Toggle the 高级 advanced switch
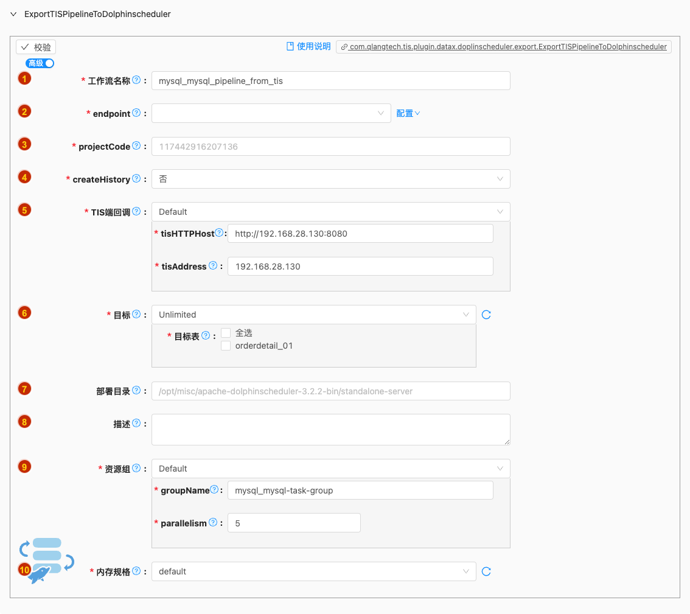The image size is (690, 614). 40,63
